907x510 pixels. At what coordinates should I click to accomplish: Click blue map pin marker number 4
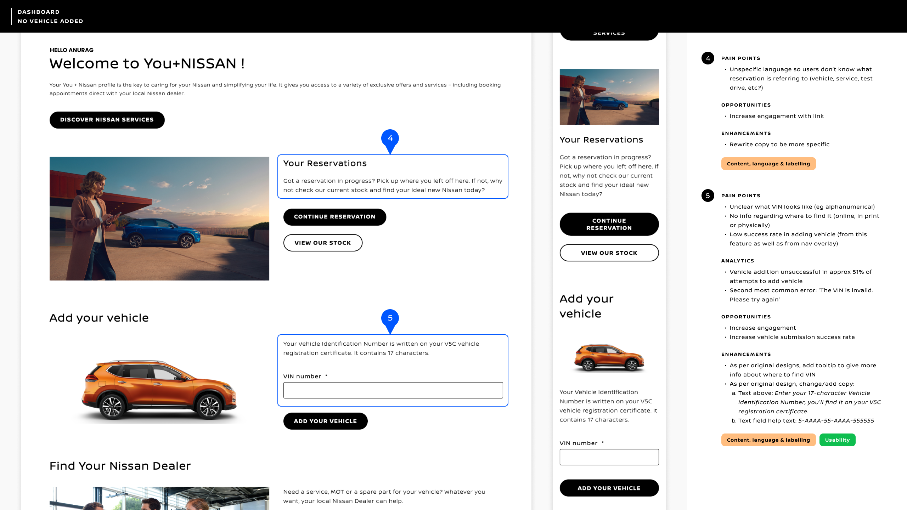[390, 139]
